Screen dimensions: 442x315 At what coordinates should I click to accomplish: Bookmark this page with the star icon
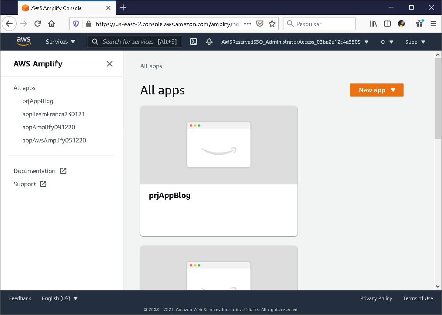[272, 24]
